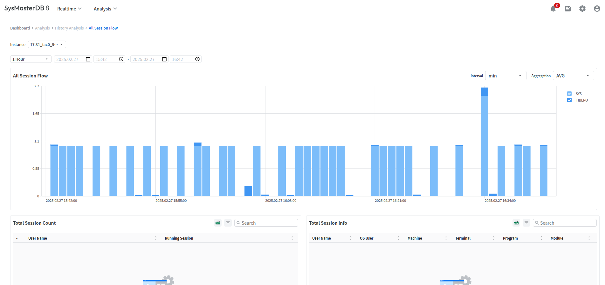Click the first bar at 15:42
Viewport: 605px width, 285px height.
pyautogui.click(x=54, y=170)
